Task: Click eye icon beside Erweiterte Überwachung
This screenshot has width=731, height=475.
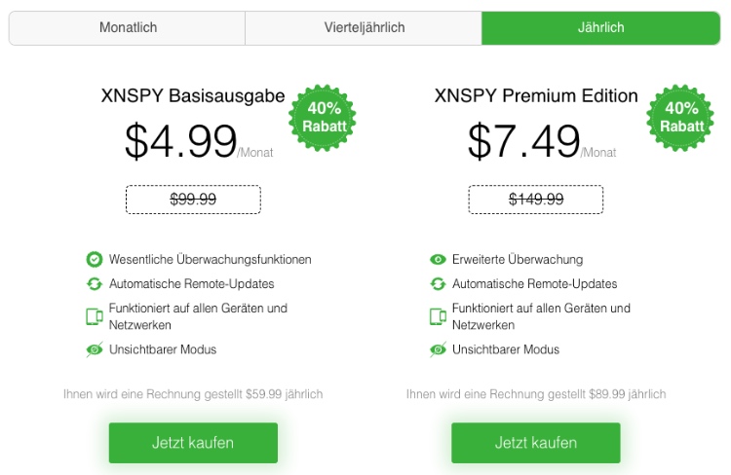Action: (438, 260)
